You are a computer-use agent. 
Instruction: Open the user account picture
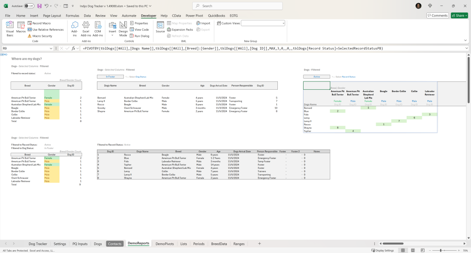point(419,6)
